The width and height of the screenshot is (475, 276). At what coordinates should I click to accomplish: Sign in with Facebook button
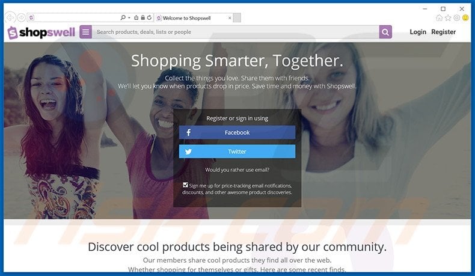point(237,132)
